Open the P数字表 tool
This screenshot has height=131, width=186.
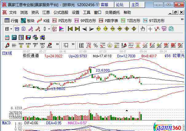pyautogui.click(x=109, y=21)
